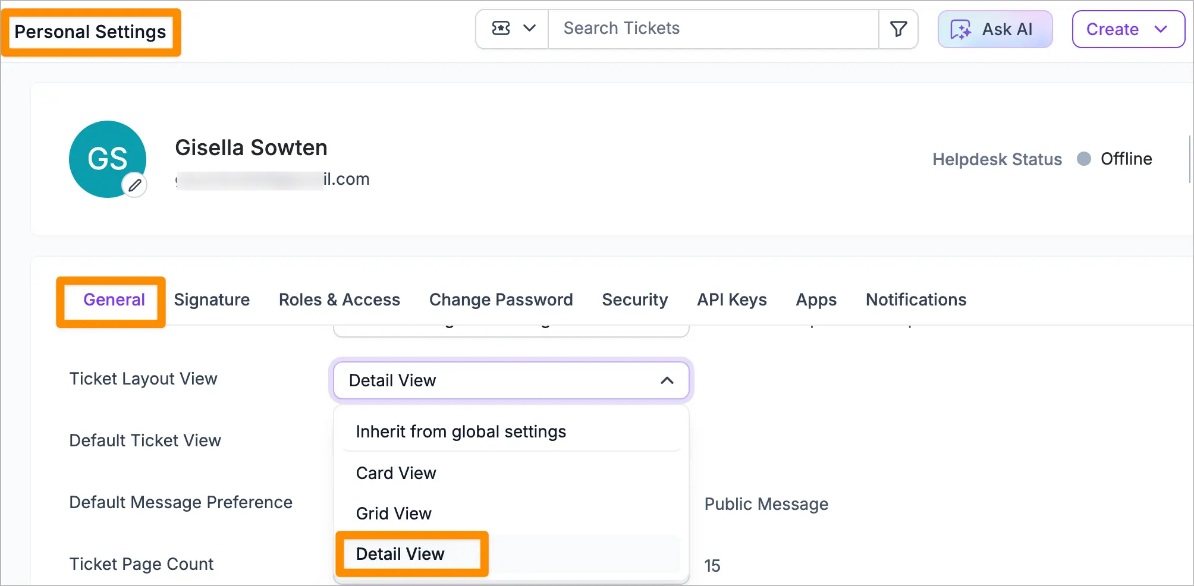Image resolution: width=1194 pixels, height=586 pixels.
Task: Click the ticket icon in search bar
Action: click(x=501, y=29)
